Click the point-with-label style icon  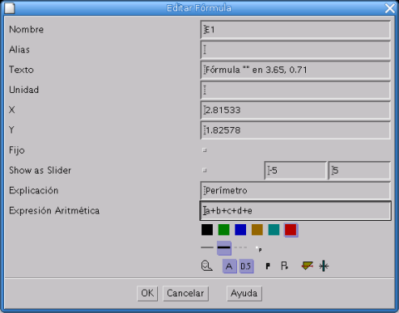259,249
